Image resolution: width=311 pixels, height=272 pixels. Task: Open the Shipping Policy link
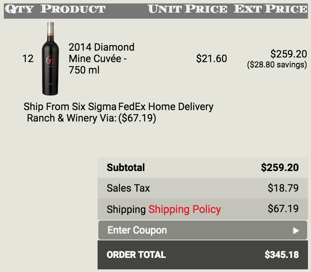click(184, 210)
